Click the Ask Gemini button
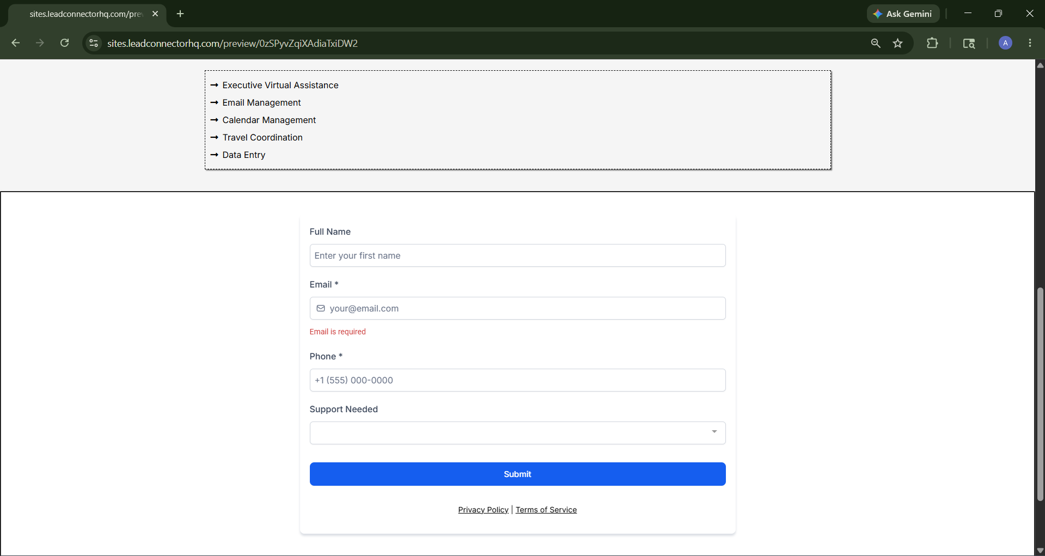The width and height of the screenshot is (1045, 556). 903,14
